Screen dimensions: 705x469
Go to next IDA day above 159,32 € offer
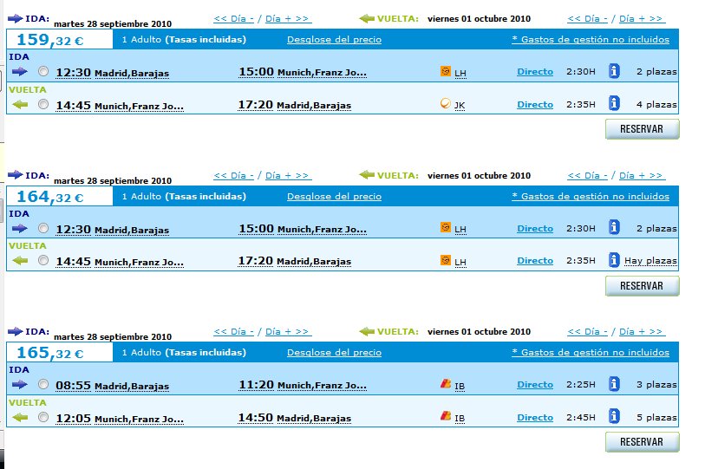click(x=288, y=19)
